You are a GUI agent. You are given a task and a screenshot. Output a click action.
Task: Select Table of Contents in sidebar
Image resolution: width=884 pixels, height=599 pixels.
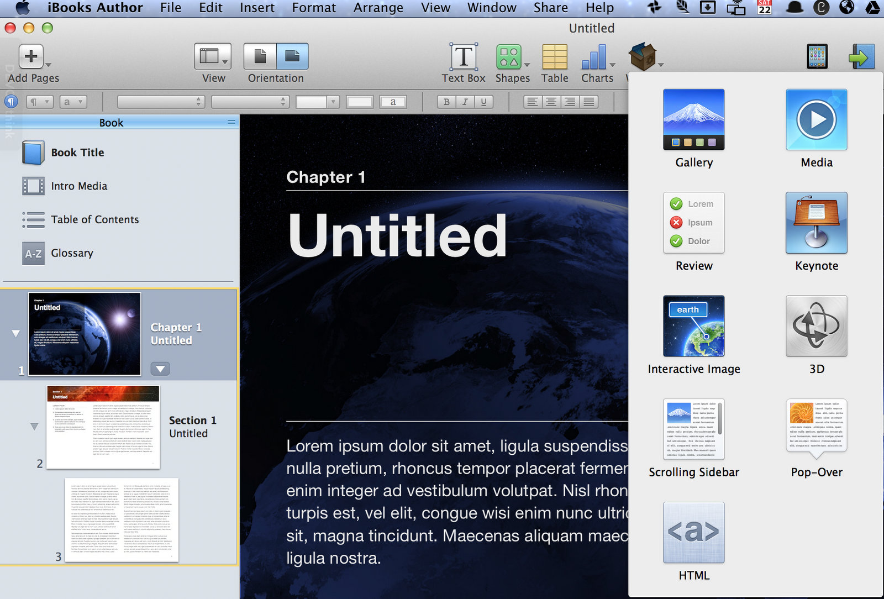[x=94, y=219]
